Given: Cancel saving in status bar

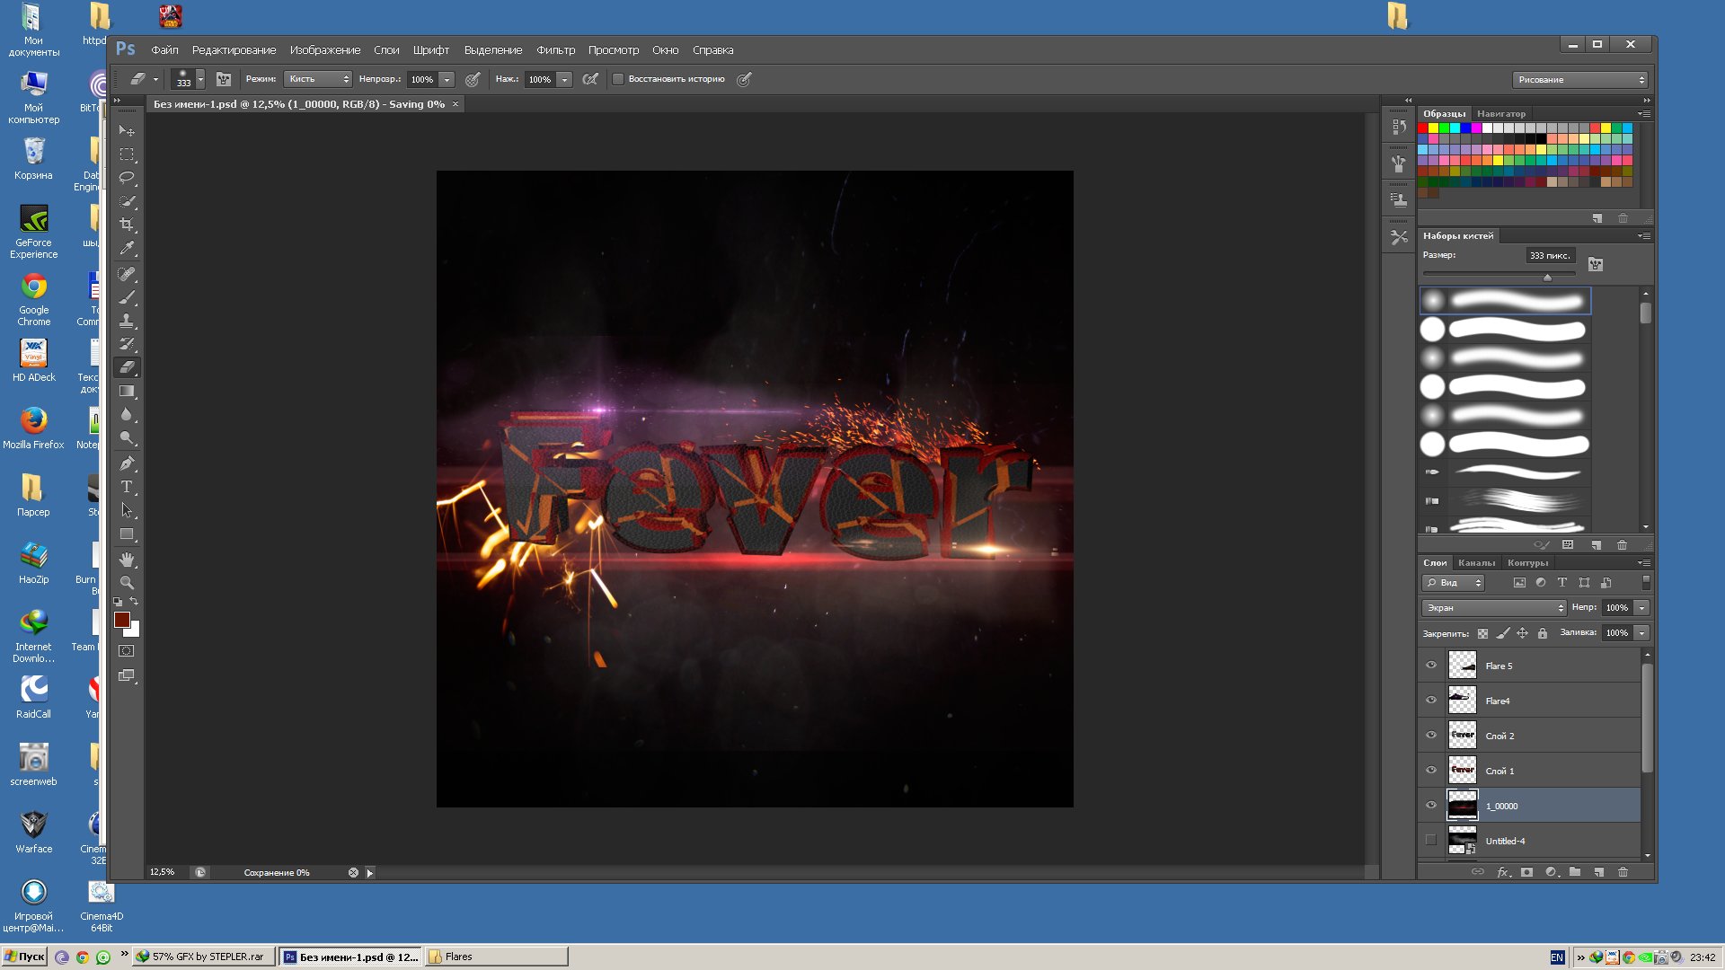Looking at the screenshot, I should pos(353,873).
